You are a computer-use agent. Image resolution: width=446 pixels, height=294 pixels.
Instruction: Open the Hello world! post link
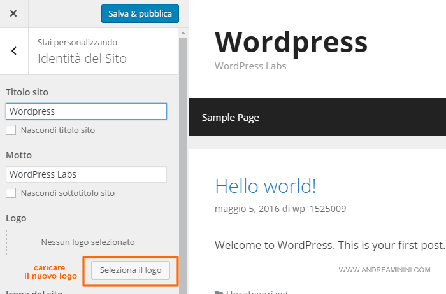coord(266,186)
